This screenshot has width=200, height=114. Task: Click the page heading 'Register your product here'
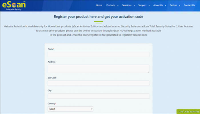(x=99, y=17)
